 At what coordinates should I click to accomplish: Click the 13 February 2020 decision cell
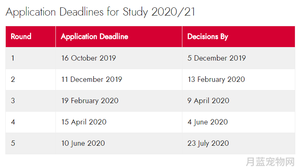[x=239, y=79]
